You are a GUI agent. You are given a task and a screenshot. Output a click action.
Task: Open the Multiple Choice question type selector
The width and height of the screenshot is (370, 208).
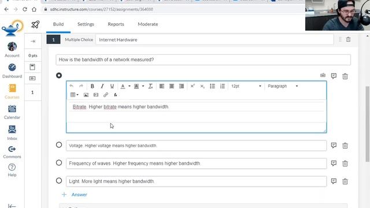pyautogui.click(x=79, y=40)
